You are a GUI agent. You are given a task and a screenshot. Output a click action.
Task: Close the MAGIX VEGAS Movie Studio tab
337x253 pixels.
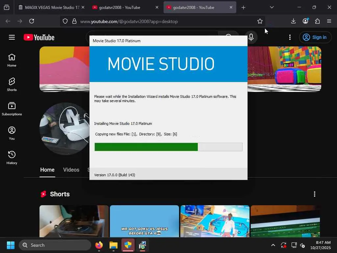(83, 7)
